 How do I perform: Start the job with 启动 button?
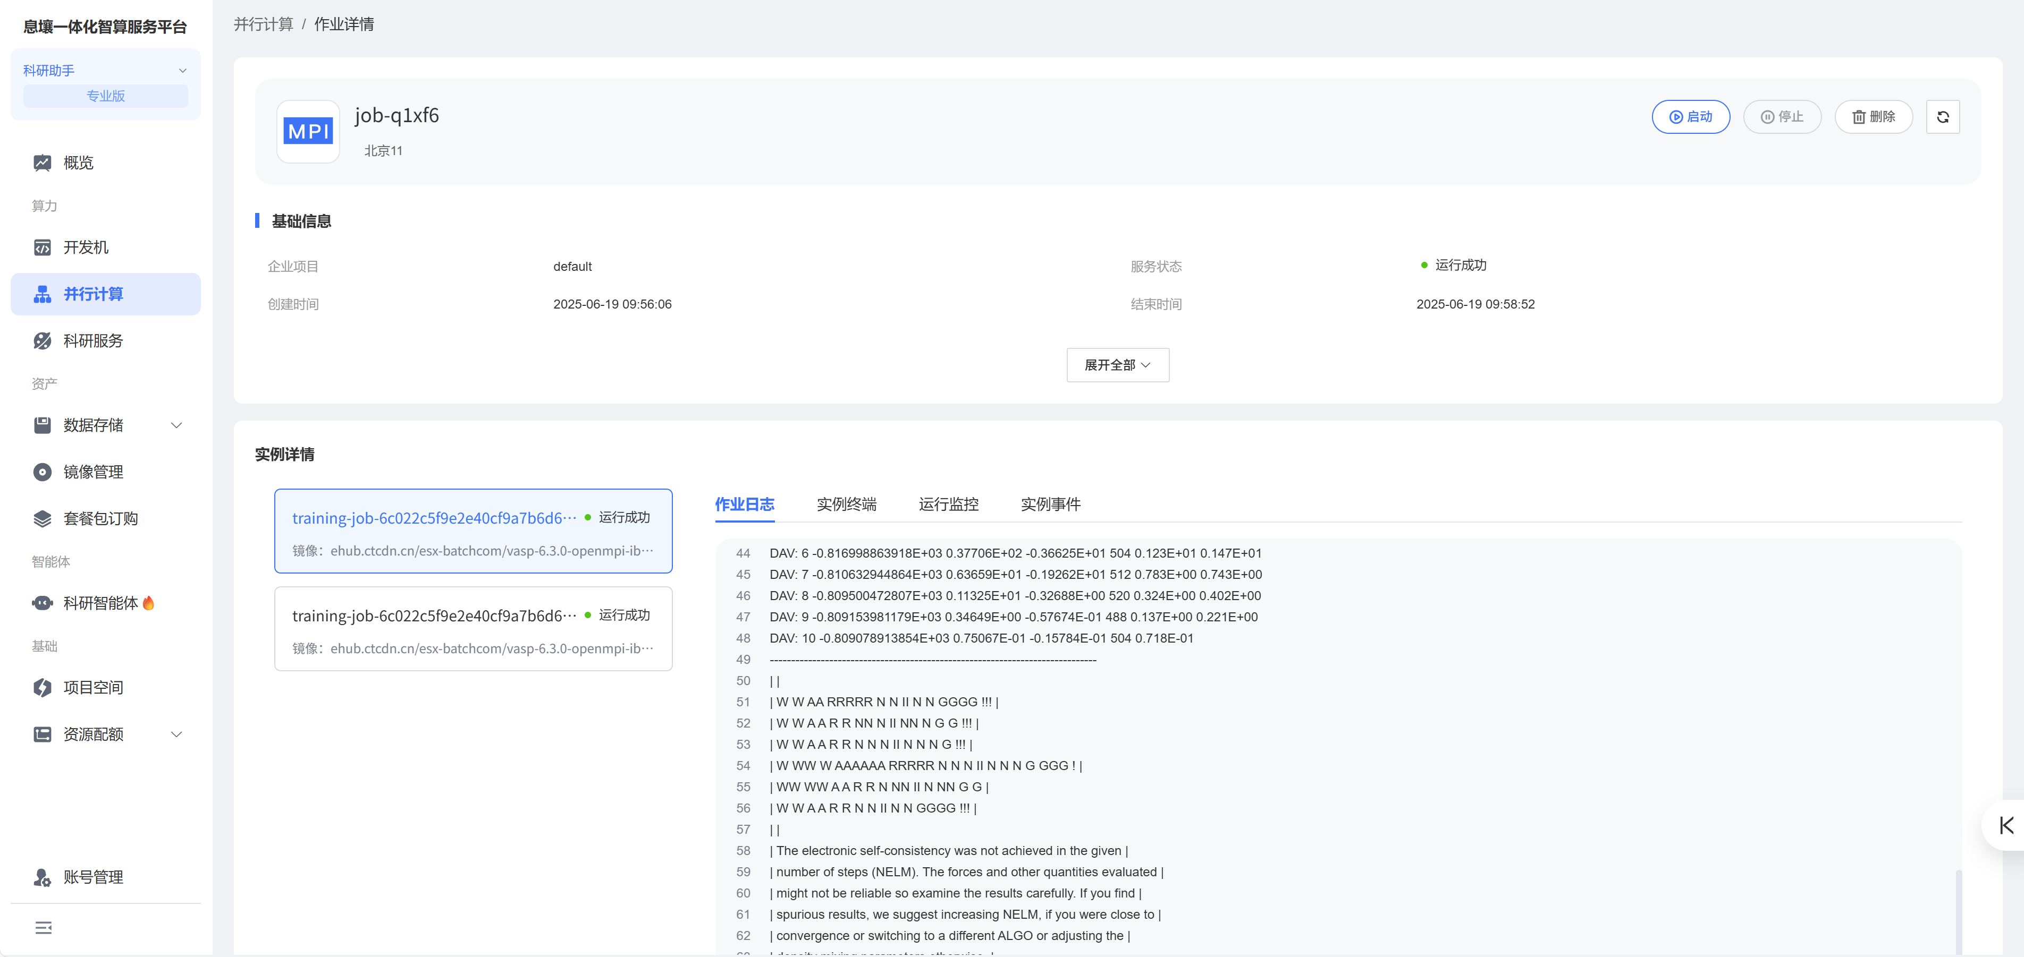click(1690, 117)
